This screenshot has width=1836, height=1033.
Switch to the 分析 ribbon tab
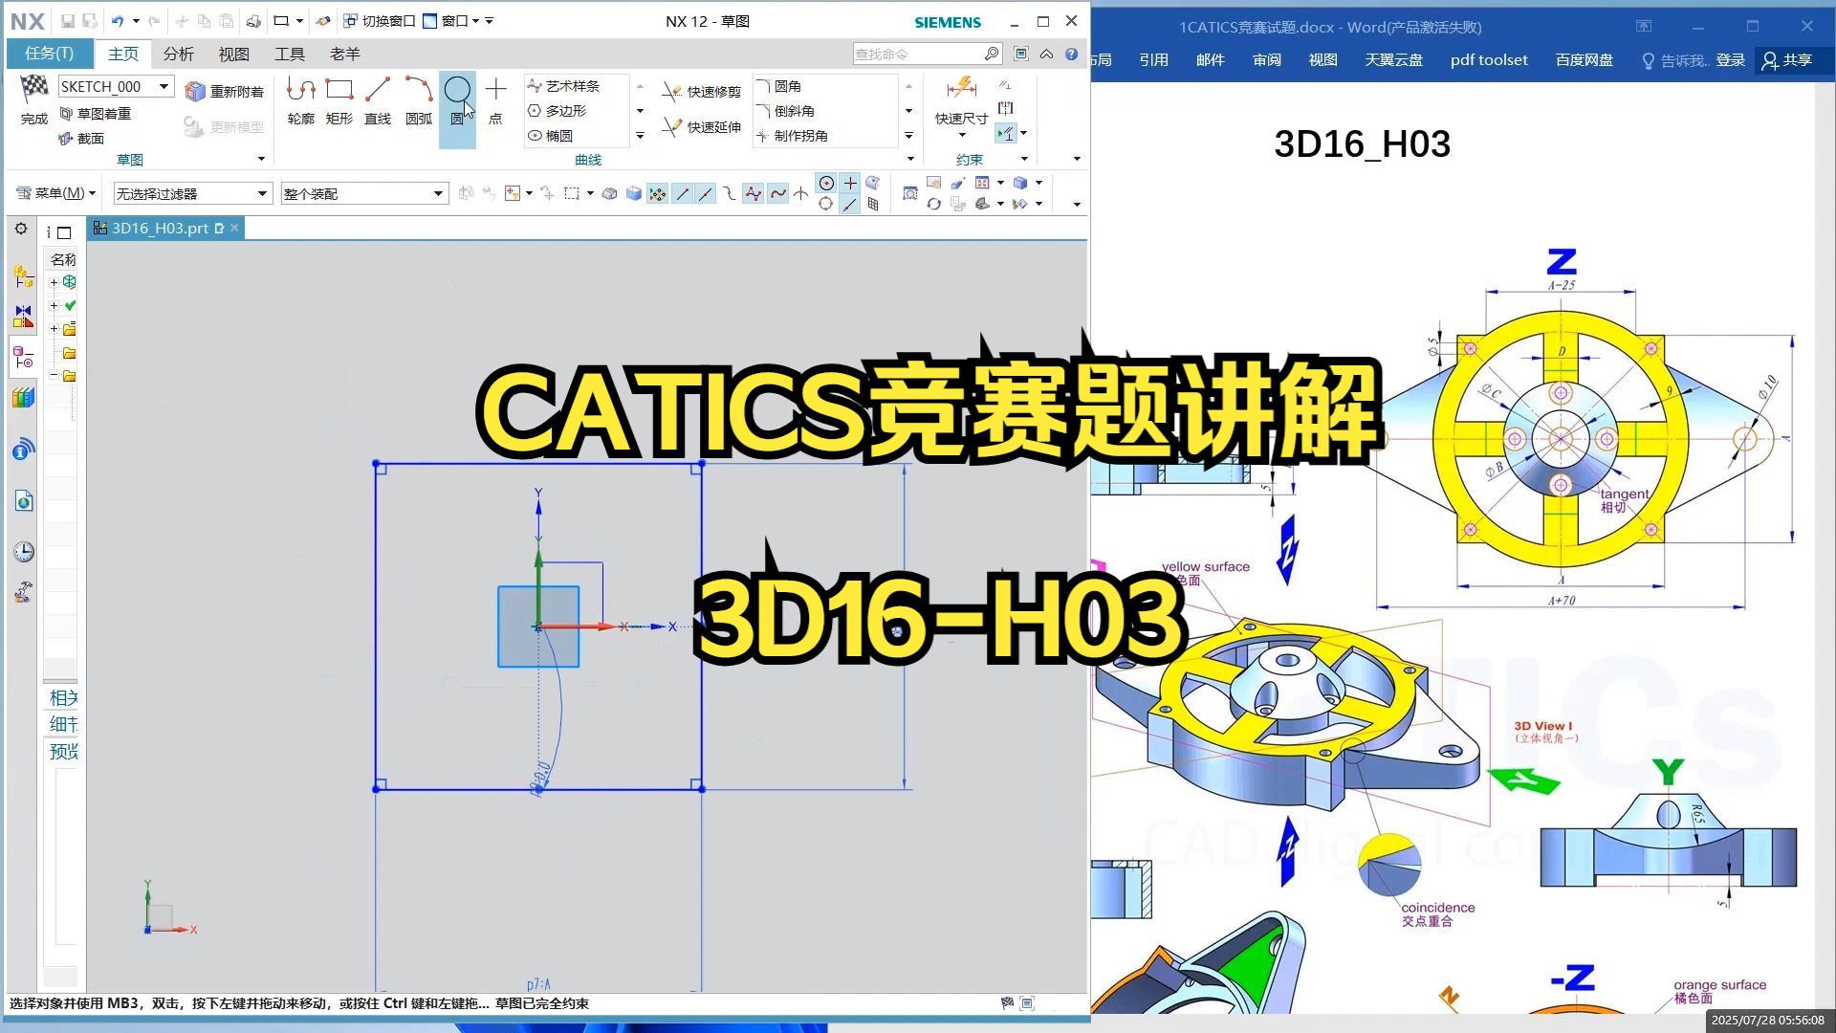[179, 54]
